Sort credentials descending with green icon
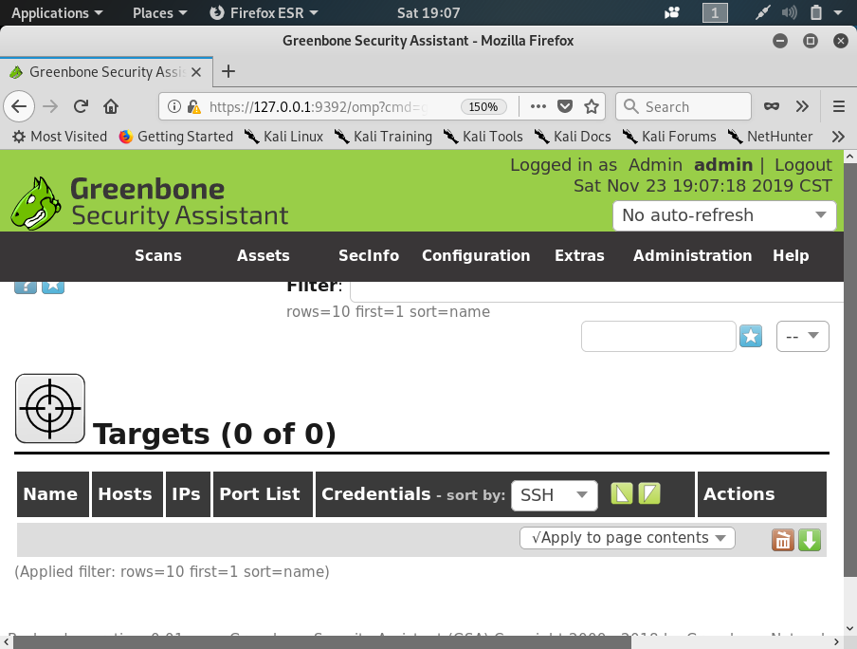The height and width of the screenshot is (649, 857). click(649, 493)
